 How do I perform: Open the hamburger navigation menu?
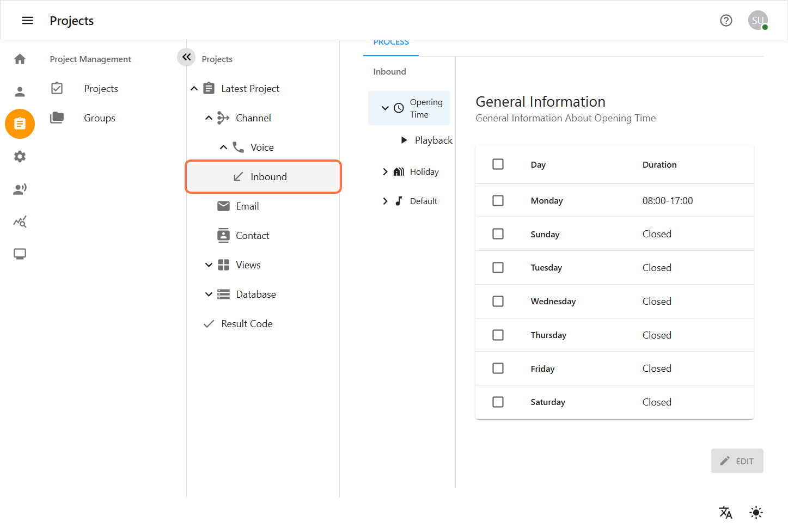[x=27, y=21]
